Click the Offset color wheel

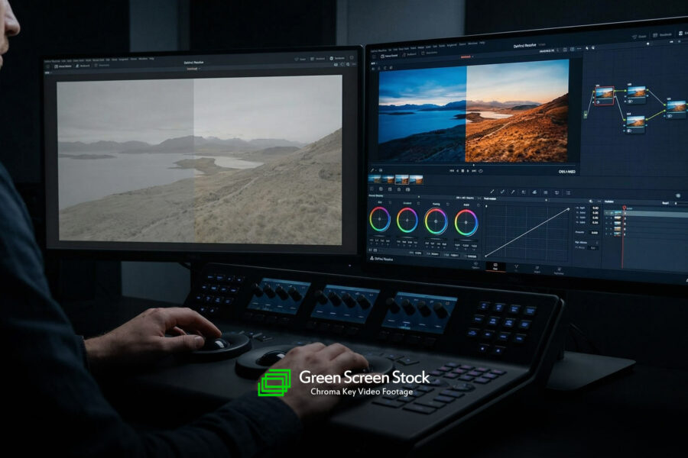(466, 222)
